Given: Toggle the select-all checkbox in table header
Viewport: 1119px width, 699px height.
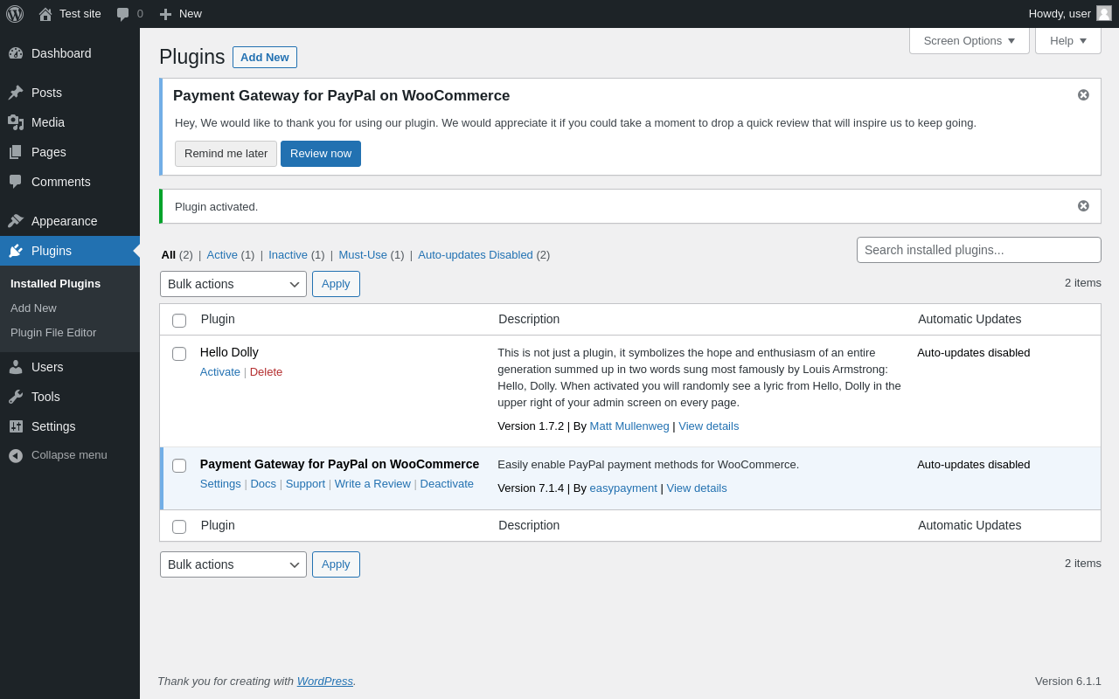Looking at the screenshot, I should (x=179, y=321).
